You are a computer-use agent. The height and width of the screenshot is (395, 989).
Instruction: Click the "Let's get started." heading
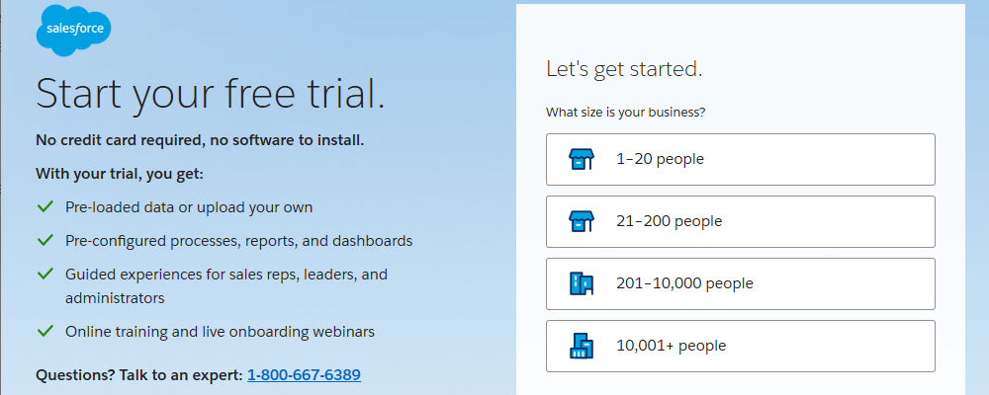coord(624,69)
